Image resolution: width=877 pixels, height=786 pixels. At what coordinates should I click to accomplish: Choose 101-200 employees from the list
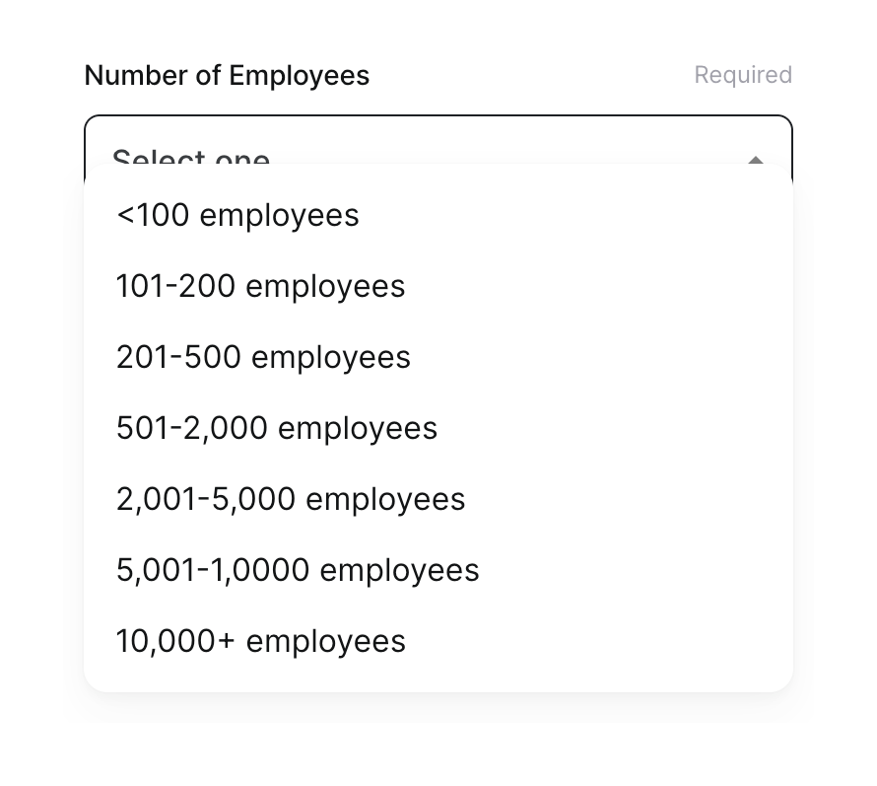pos(260,285)
